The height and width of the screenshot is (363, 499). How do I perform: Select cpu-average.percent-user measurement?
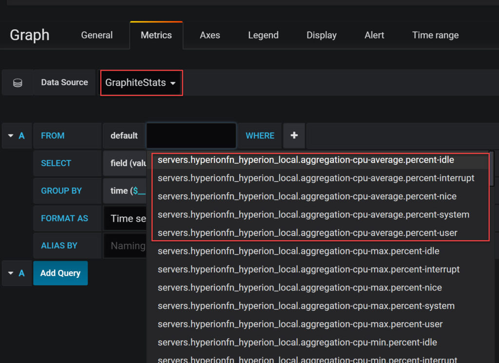pyautogui.click(x=320, y=233)
